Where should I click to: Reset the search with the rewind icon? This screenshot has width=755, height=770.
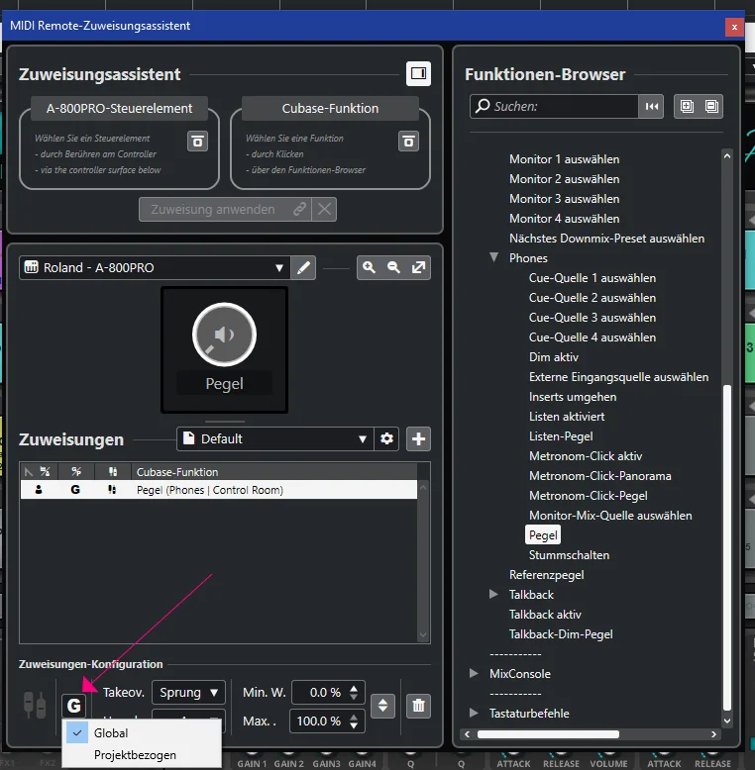click(x=651, y=107)
